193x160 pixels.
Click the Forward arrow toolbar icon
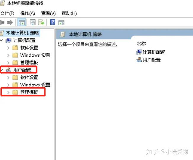click(10, 23)
